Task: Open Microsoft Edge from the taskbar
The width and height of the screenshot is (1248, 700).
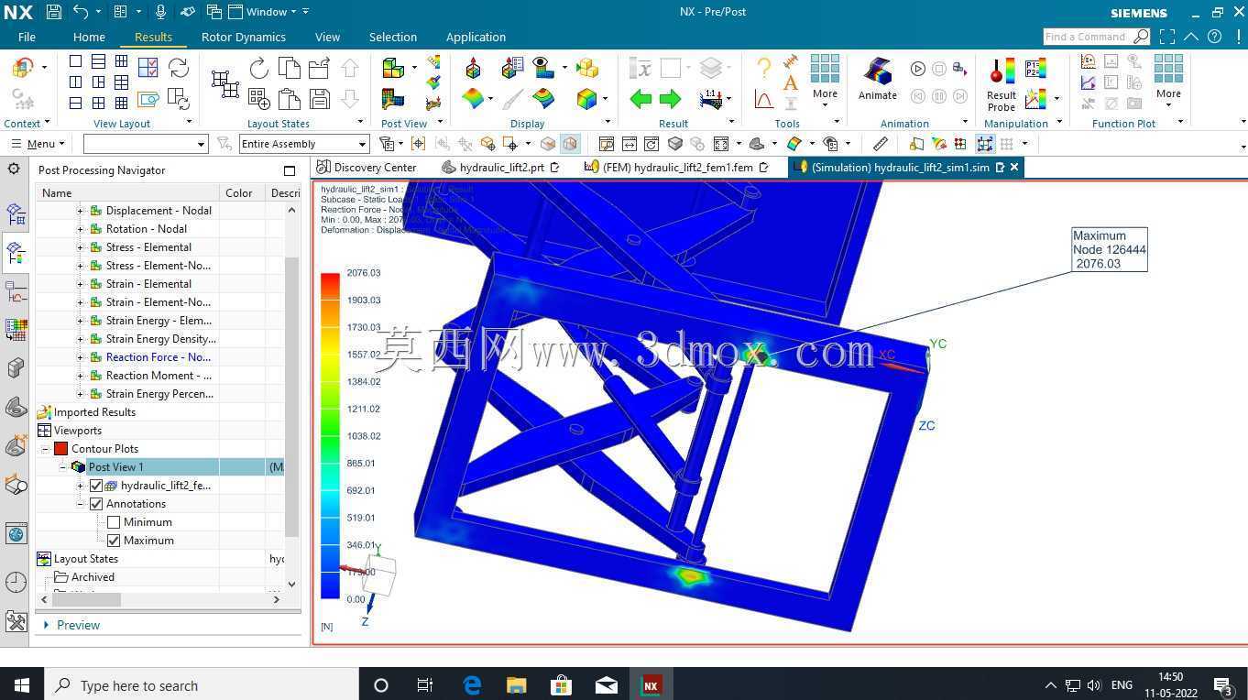Action: click(472, 684)
